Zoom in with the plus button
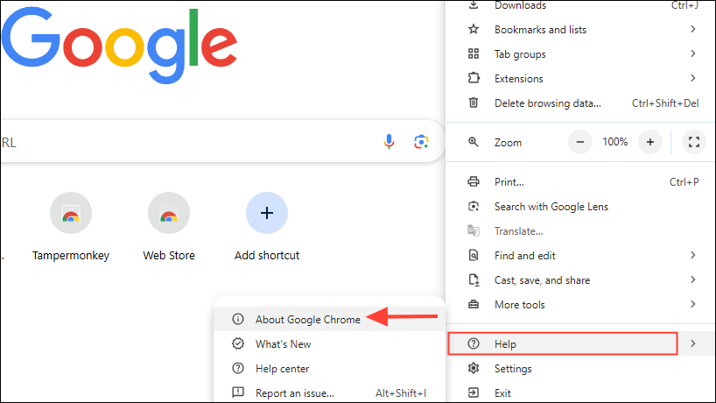716x403 pixels. coord(649,142)
